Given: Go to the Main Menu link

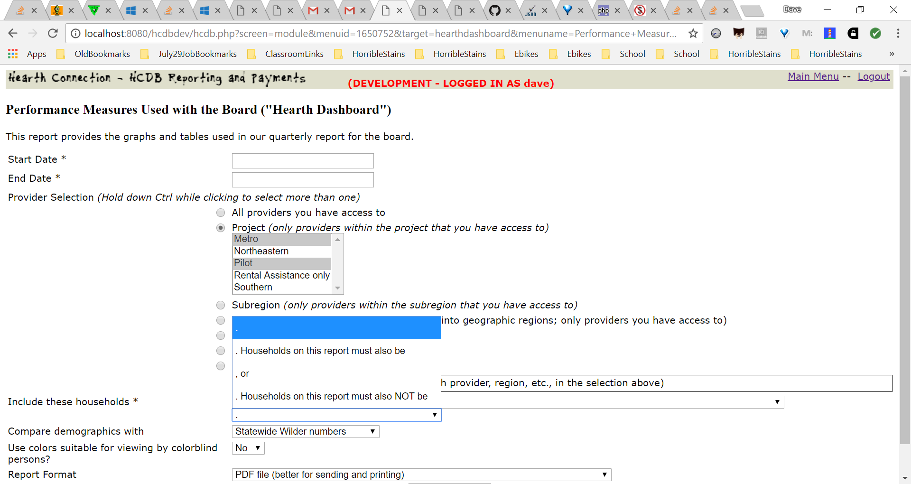Looking at the screenshot, I should (813, 76).
